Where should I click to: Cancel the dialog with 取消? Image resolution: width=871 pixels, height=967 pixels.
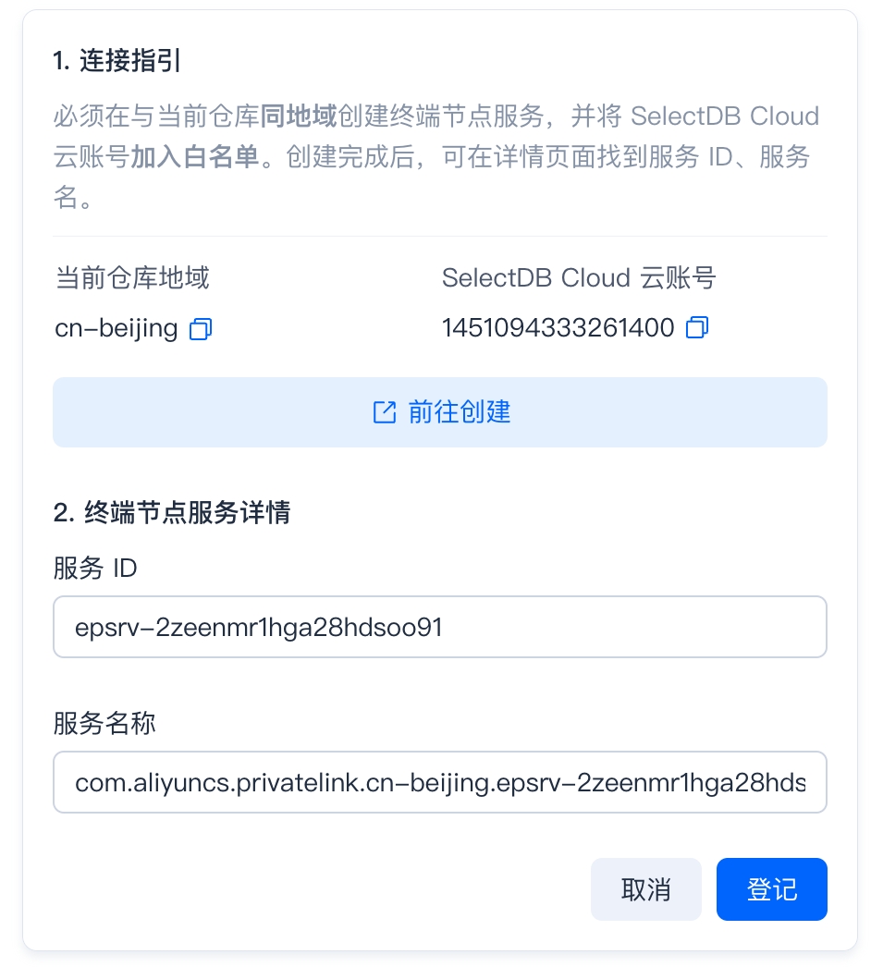point(645,889)
